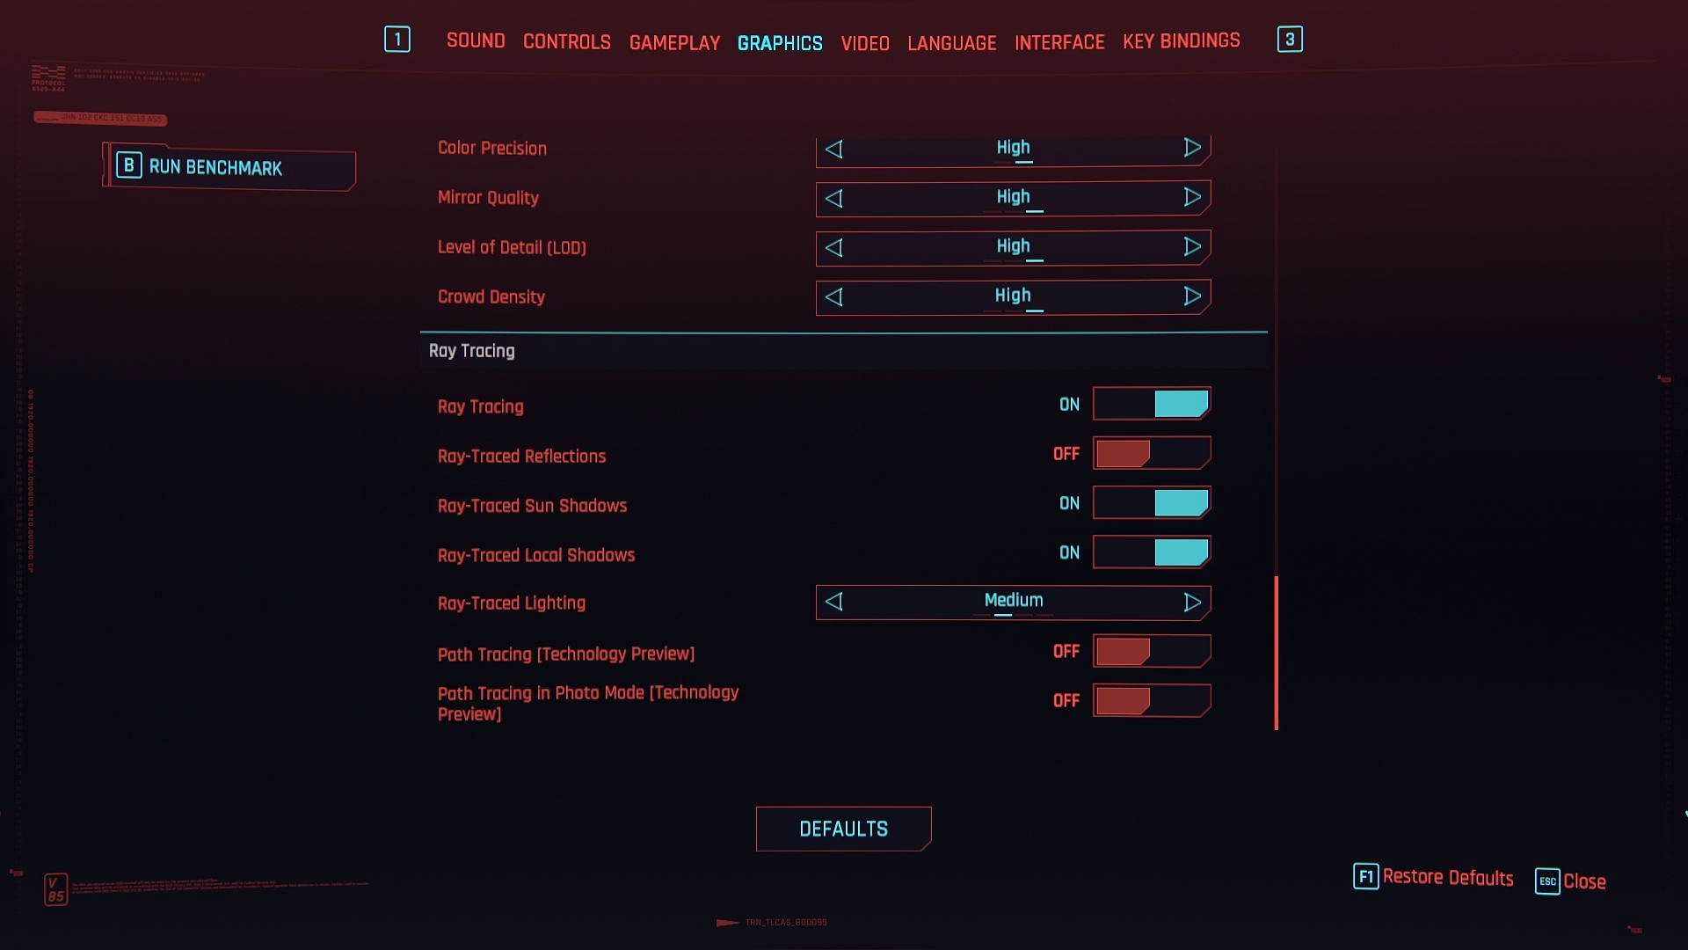Open the SOUND settings tab

pos(477,40)
